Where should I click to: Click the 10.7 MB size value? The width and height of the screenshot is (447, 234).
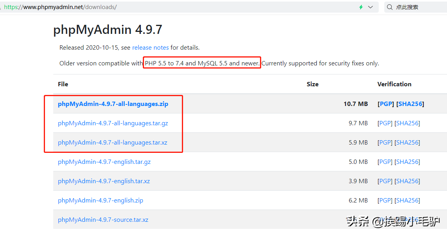tap(355, 104)
